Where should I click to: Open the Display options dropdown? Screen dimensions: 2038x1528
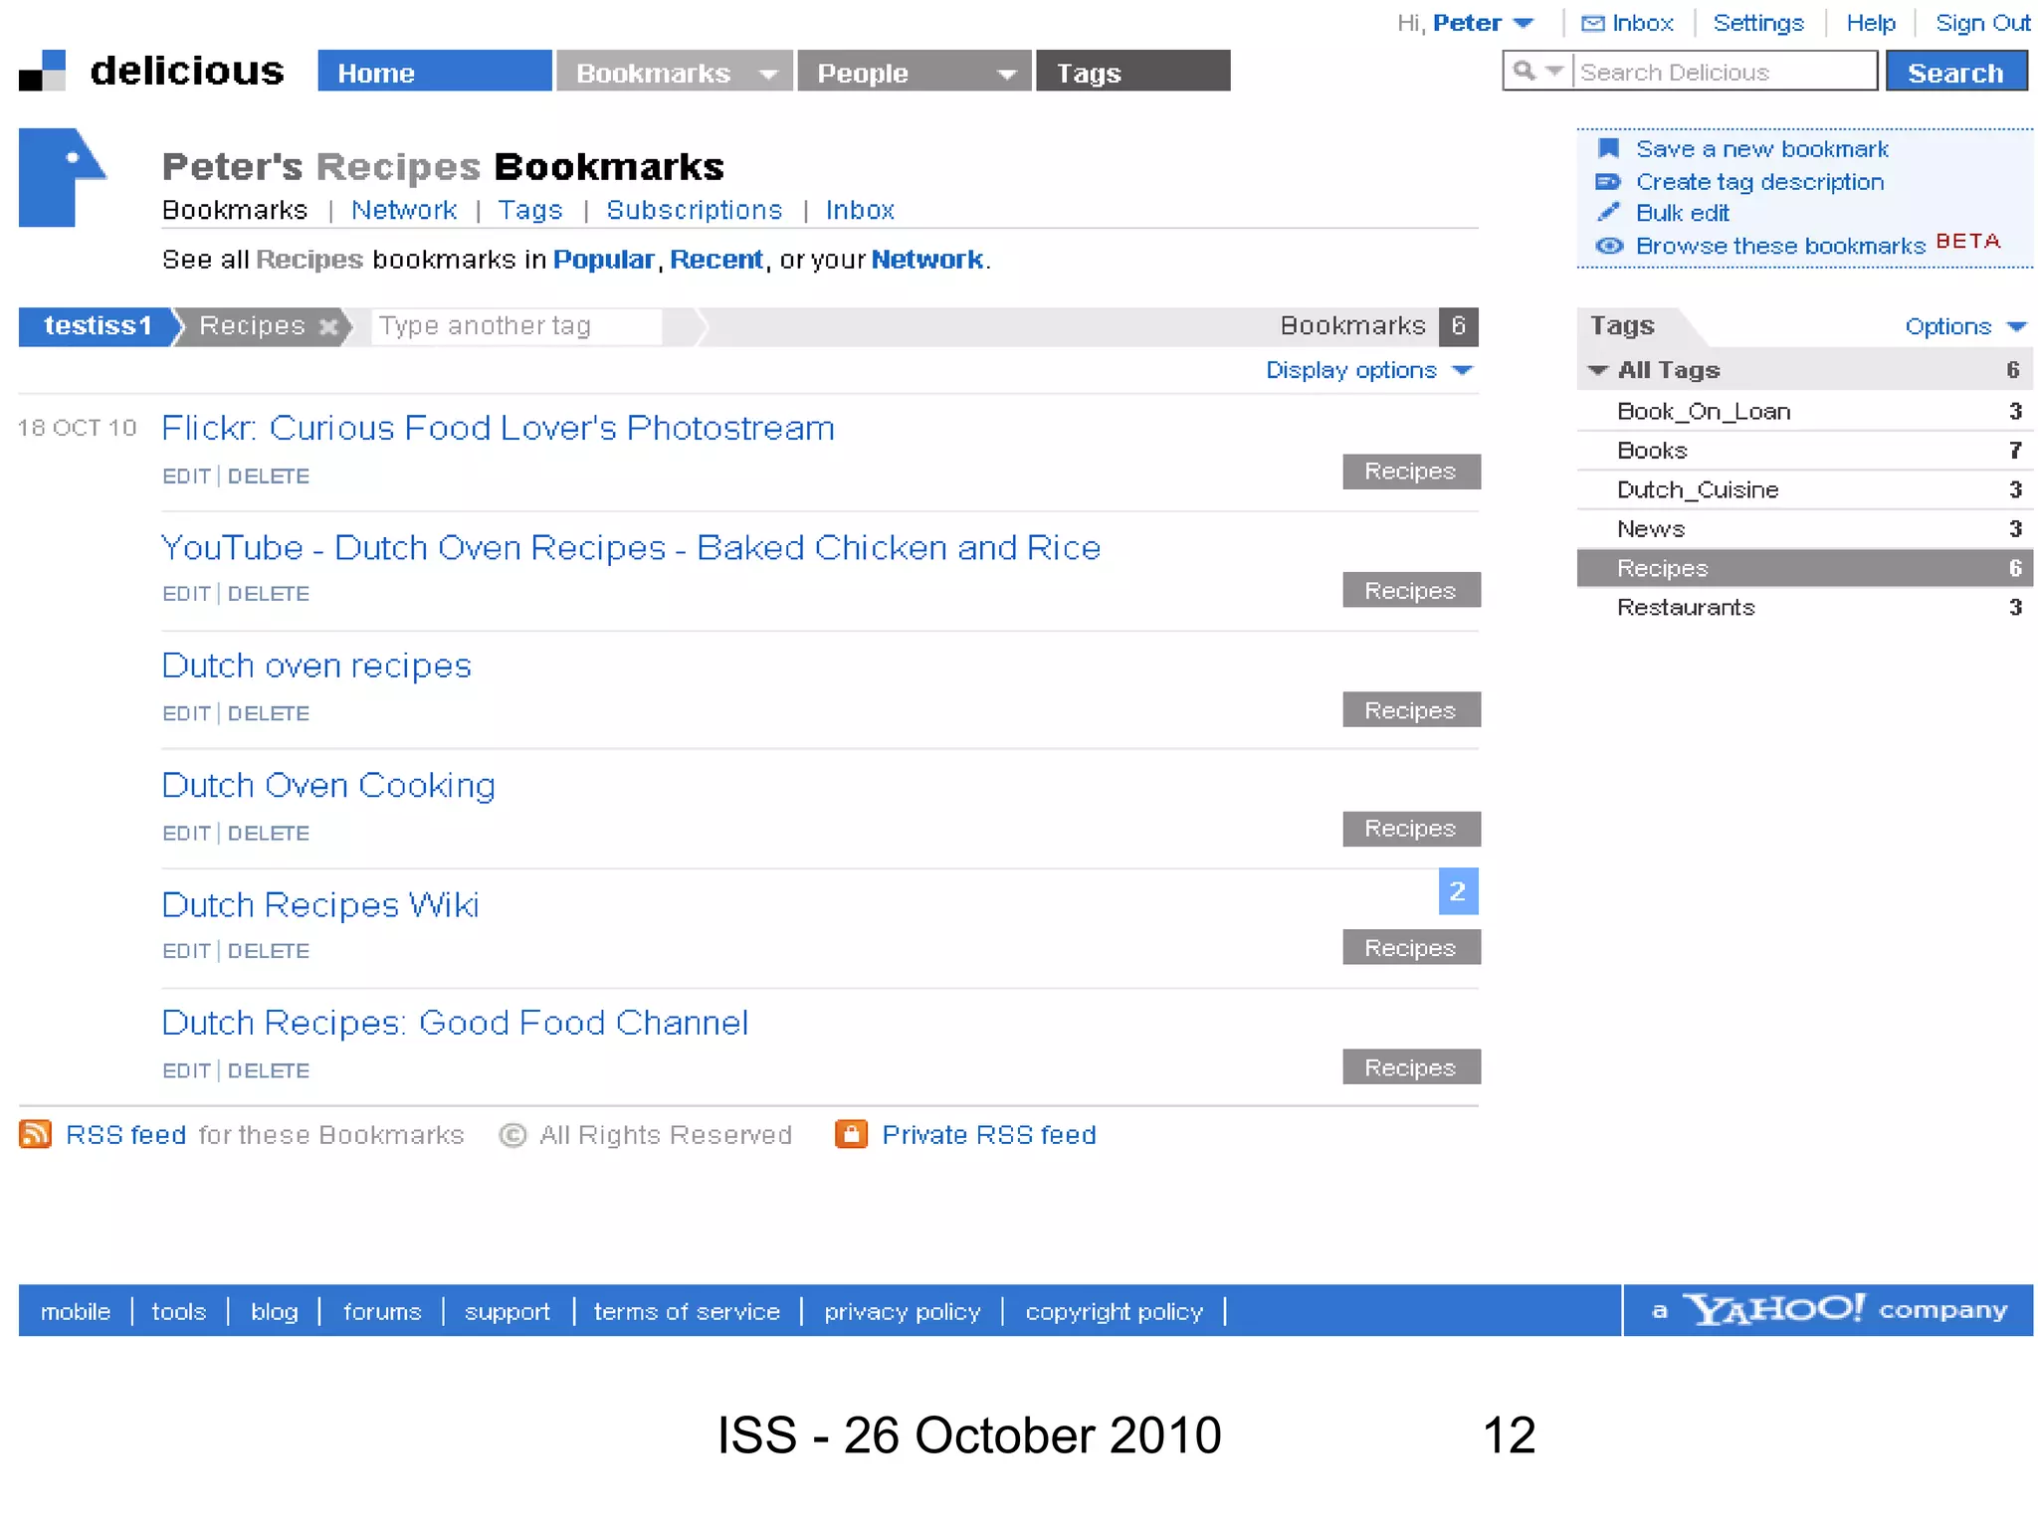(x=1368, y=370)
